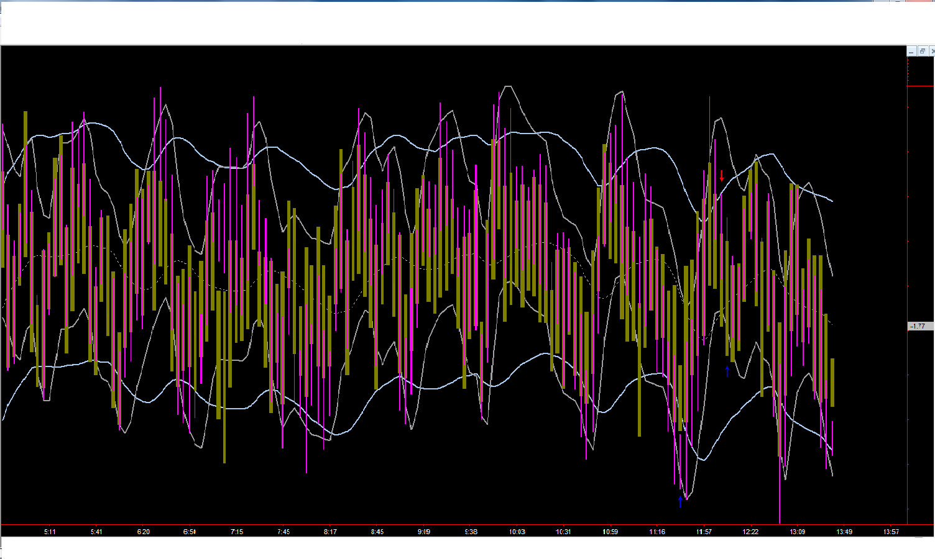This screenshot has width=935, height=559.
Task: Click the 13:09 time label
Action: 798,532
